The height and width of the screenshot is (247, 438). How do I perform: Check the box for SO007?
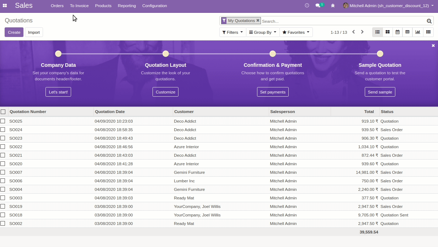pyautogui.click(x=3, y=172)
